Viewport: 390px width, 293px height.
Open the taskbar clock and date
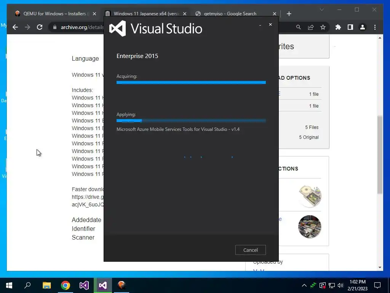coord(357,285)
